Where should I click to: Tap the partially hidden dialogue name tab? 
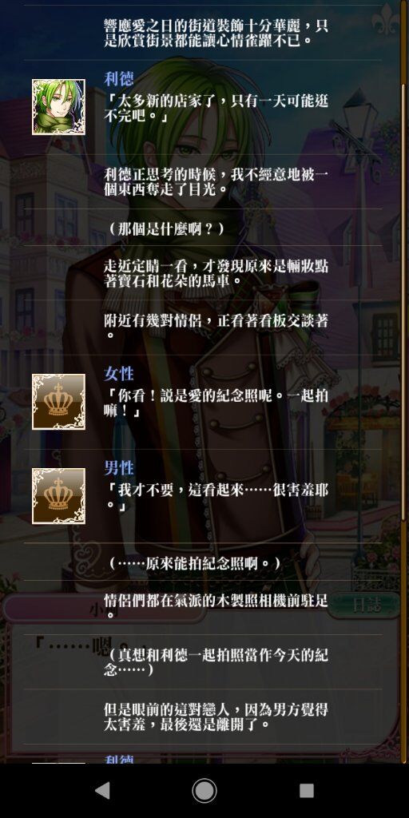105,608
